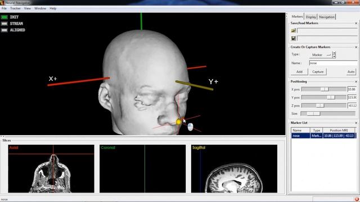Click the load markers folder icon
The width and height of the screenshot is (360, 202).
294,30
